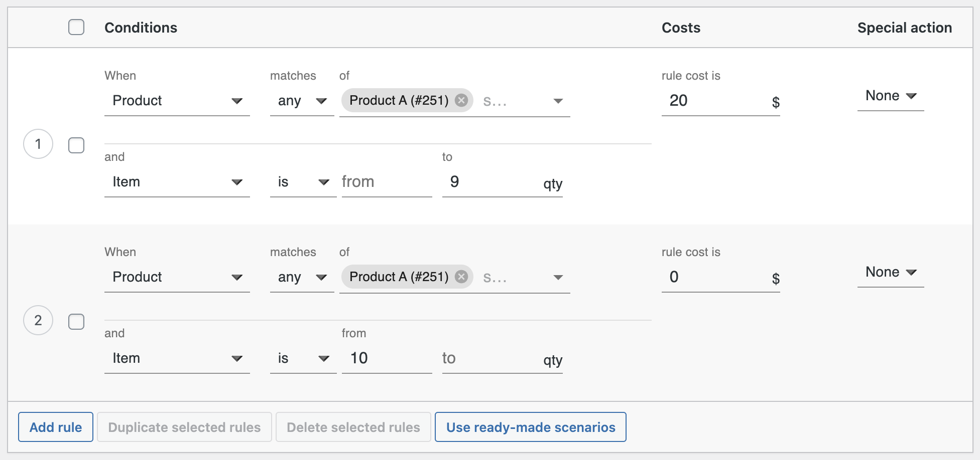Open the Special action dropdown for rule 1

[x=890, y=96]
